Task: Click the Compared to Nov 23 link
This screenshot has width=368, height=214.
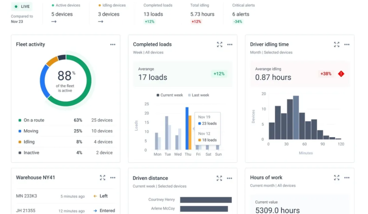Action: [23, 19]
